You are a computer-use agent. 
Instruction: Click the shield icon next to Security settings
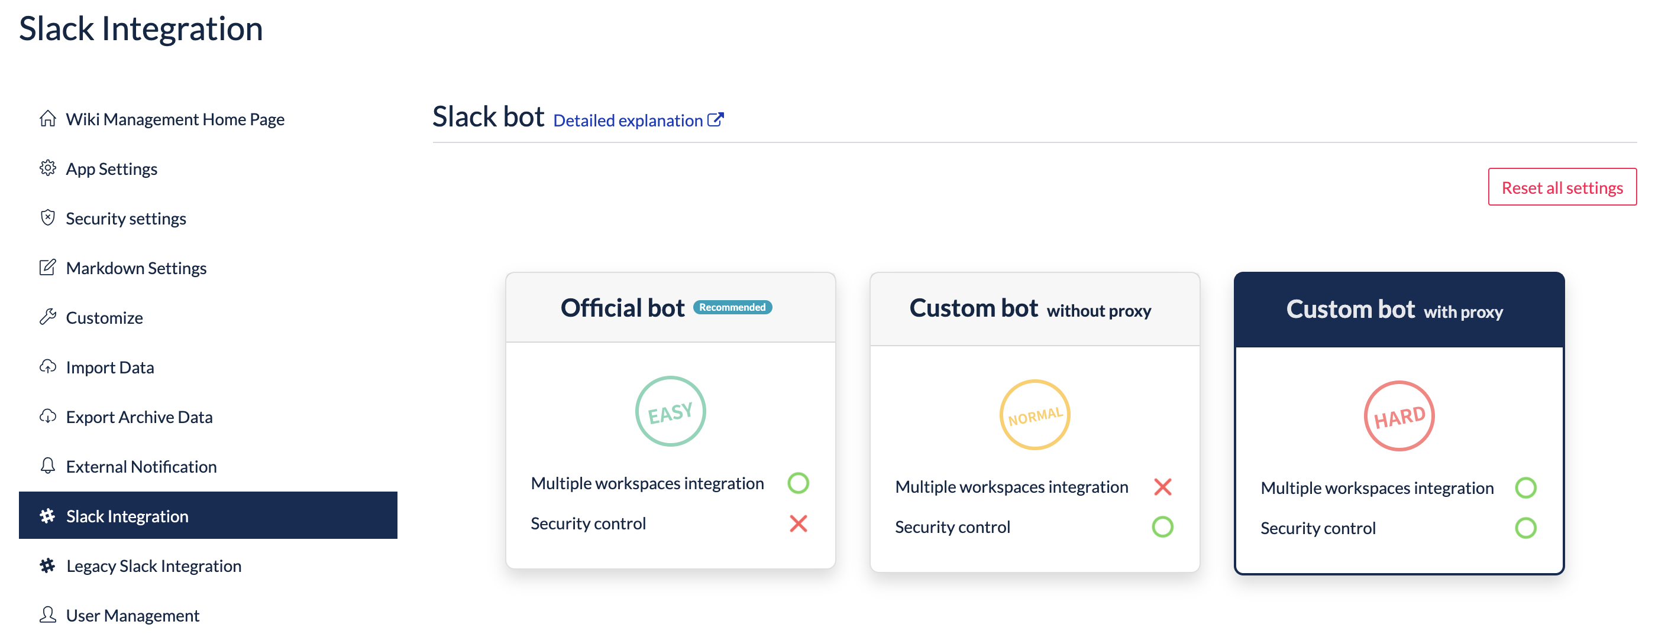click(x=47, y=217)
